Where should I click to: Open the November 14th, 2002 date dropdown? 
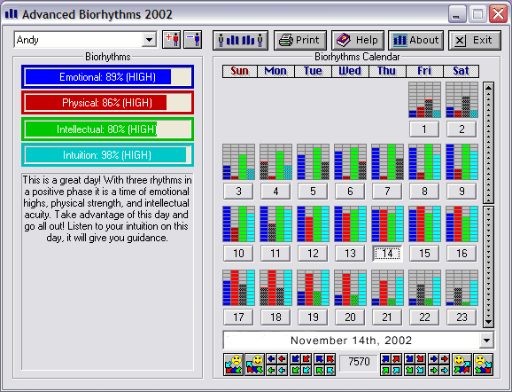pos(486,341)
